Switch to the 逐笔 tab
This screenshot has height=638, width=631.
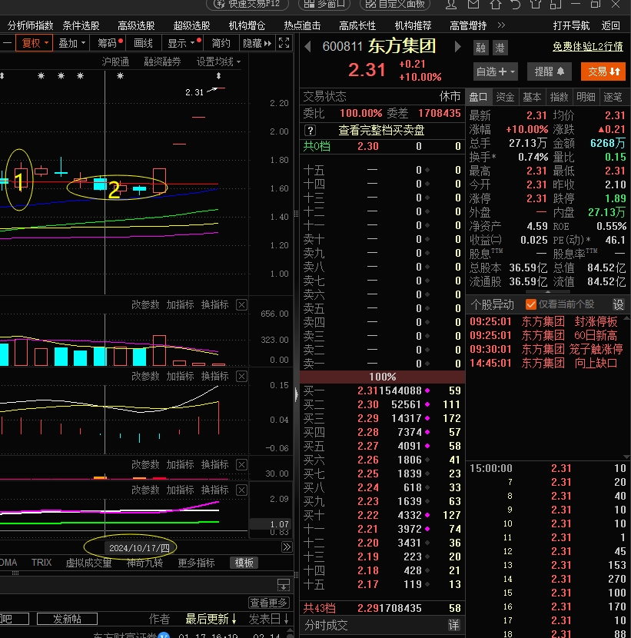[613, 97]
